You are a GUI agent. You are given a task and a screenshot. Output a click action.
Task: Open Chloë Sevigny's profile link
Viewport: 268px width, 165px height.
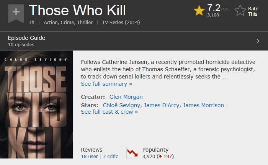pos(121,105)
